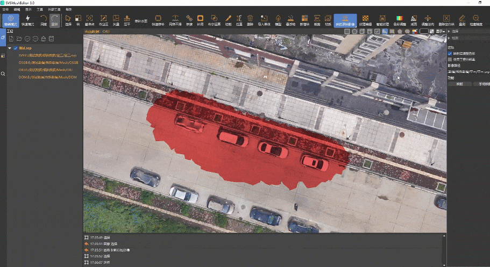Click the 切割 cutting knife tool
This screenshot has width=490, height=267.
point(228,20)
